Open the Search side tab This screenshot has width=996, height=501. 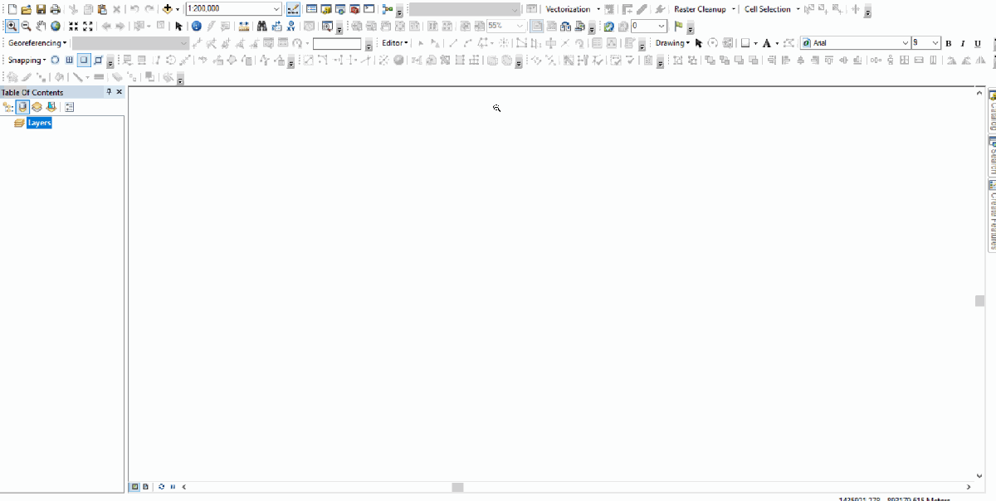(x=992, y=156)
